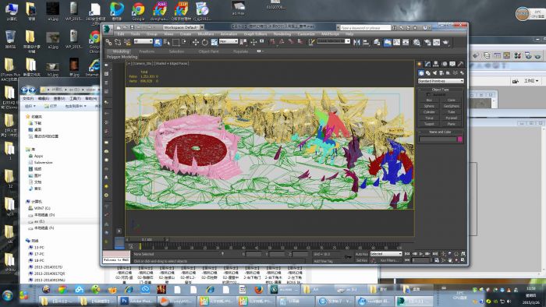Click the Mirror tool in main toolbar
546x307 pixels.
(x=356, y=42)
